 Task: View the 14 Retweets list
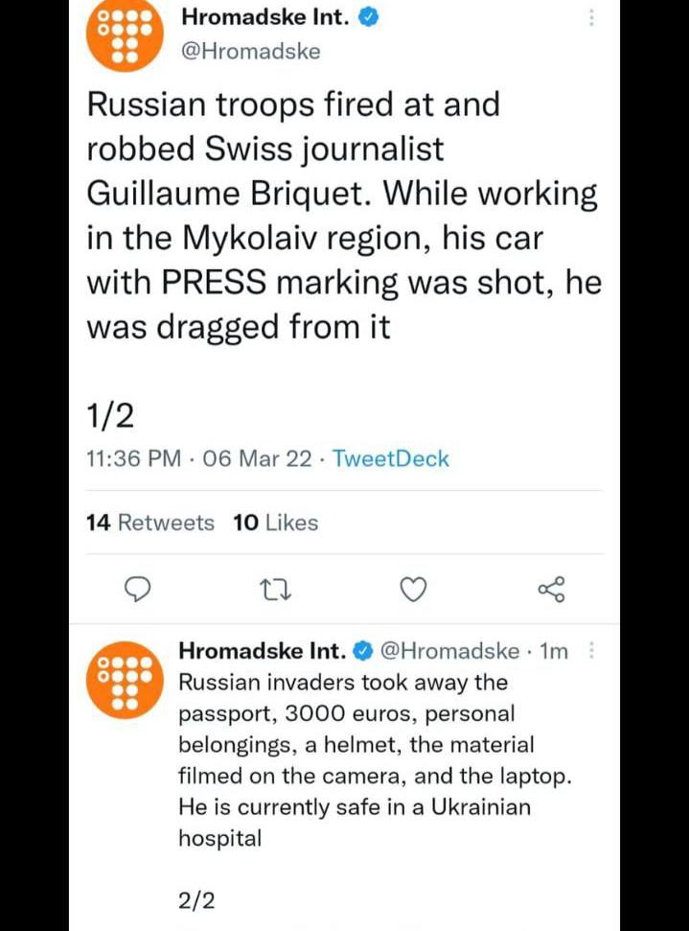coord(150,523)
